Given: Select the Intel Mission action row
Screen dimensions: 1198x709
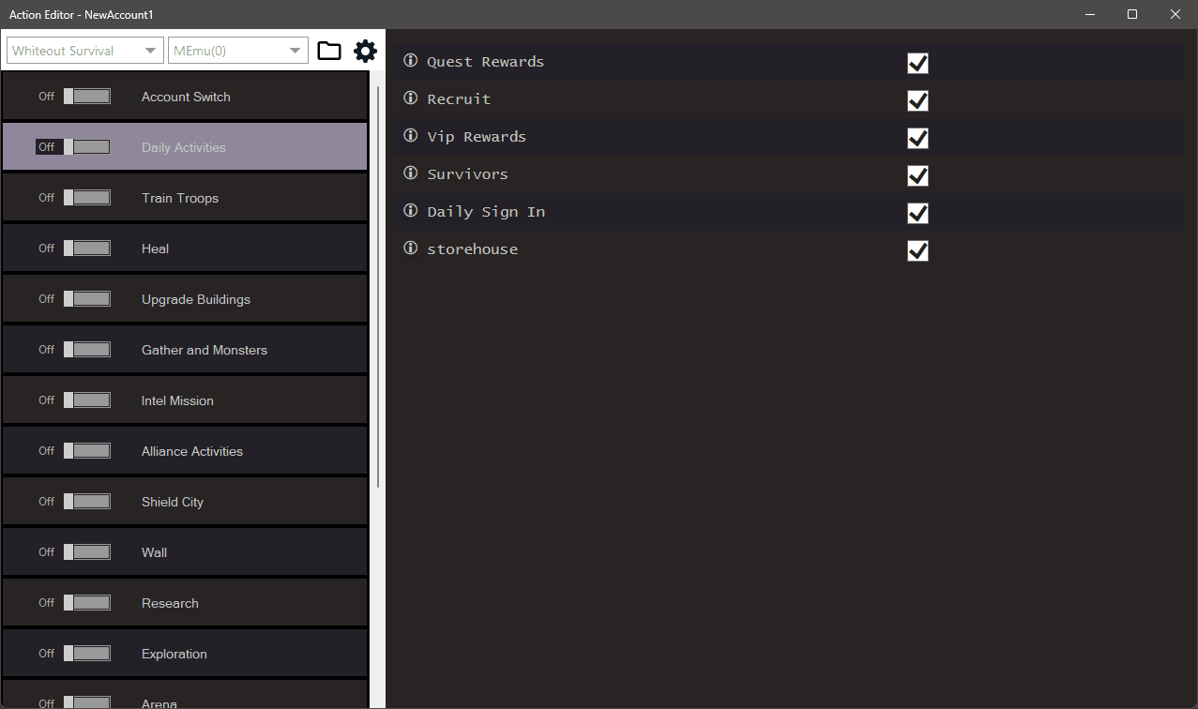Looking at the screenshot, I should click(x=185, y=400).
